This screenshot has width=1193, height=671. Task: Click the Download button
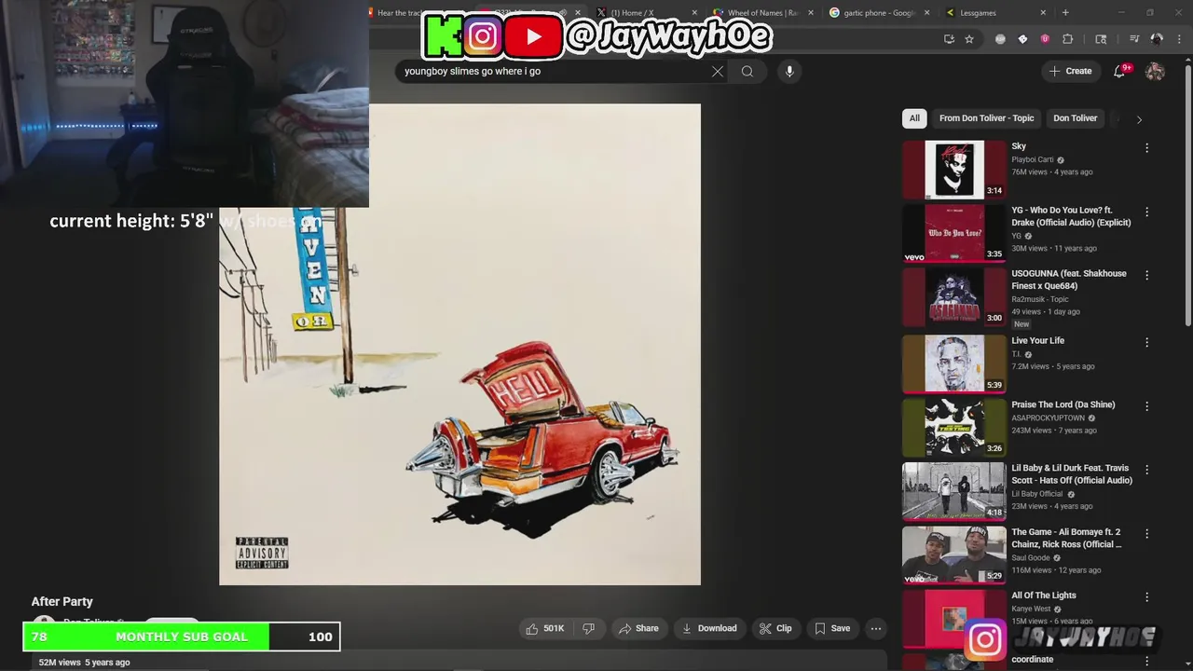tap(709, 628)
